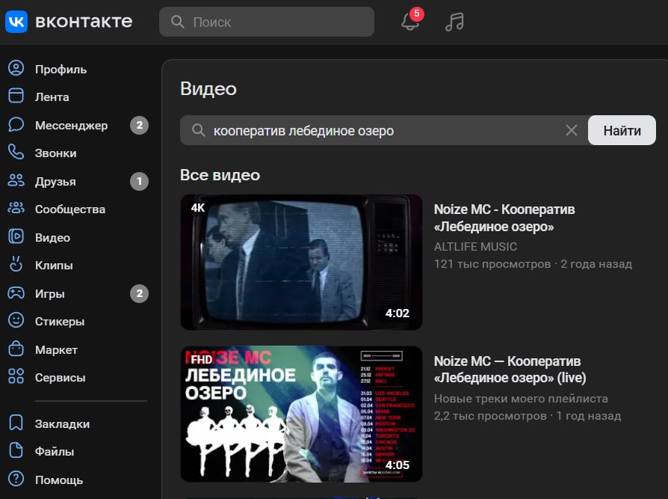Click the Игры gamepad icon

16,293
